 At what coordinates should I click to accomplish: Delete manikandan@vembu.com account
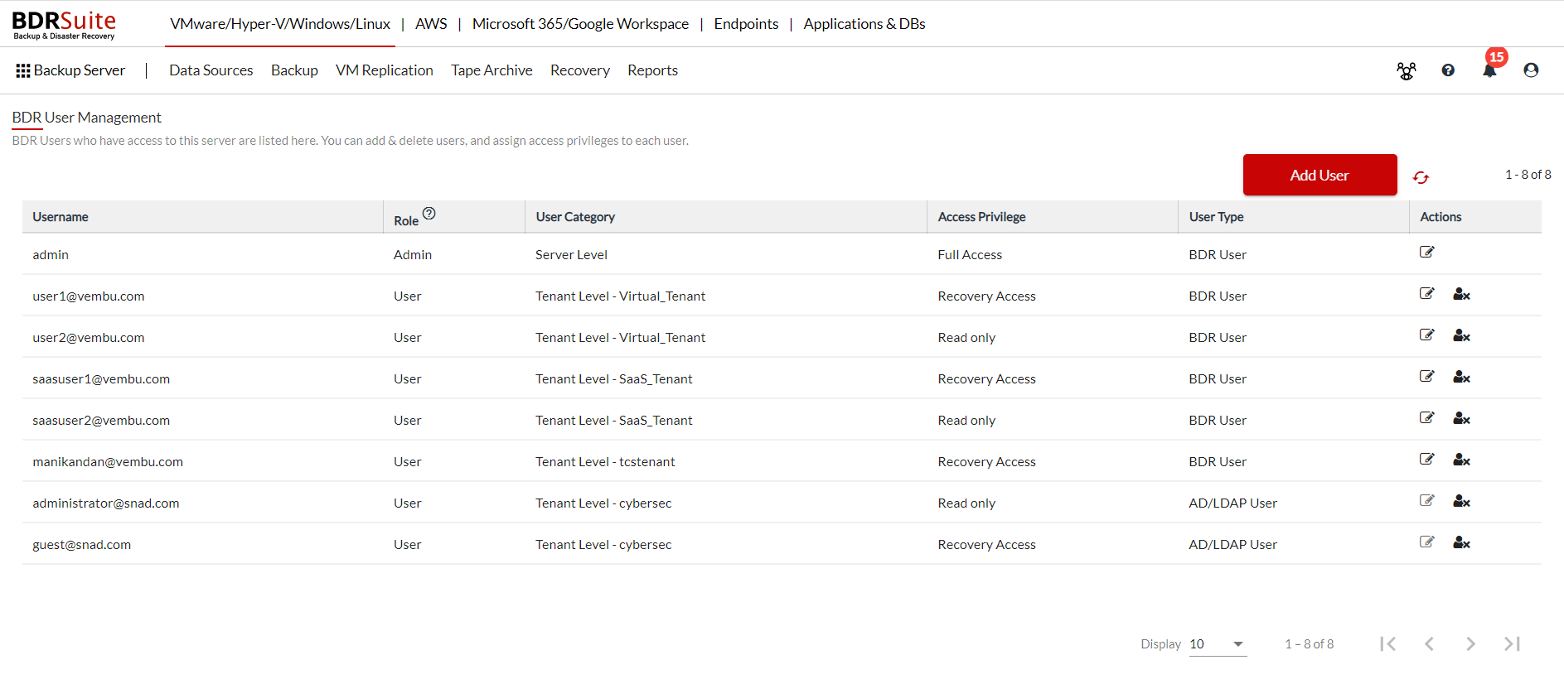(1461, 460)
